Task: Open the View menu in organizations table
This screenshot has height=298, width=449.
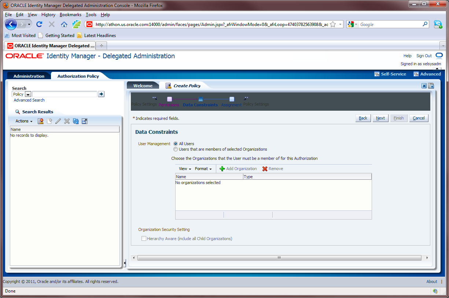Action: [185, 169]
